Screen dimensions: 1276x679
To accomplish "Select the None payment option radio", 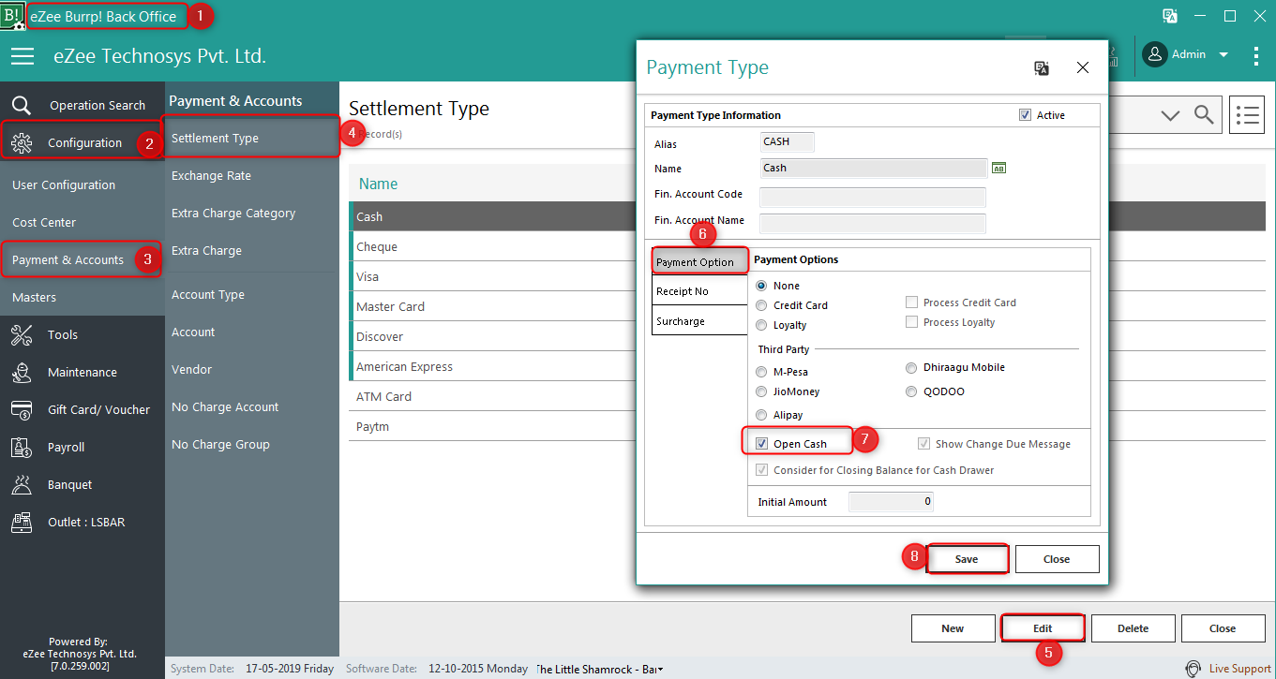I will pyautogui.click(x=761, y=286).
